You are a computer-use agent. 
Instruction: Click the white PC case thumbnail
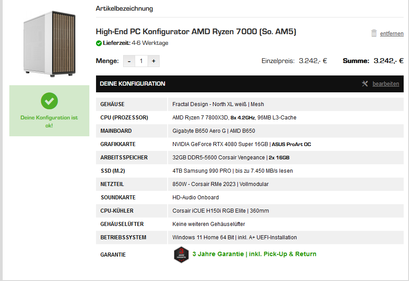49,44
